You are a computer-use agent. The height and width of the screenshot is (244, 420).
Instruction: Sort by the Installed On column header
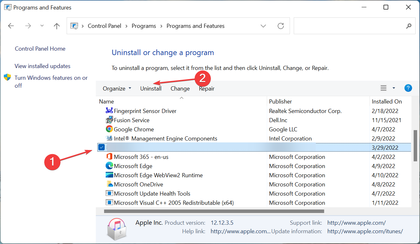click(387, 102)
